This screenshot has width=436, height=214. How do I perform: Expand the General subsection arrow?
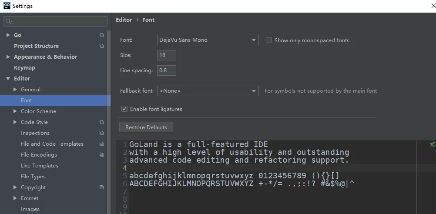(15, 90)
